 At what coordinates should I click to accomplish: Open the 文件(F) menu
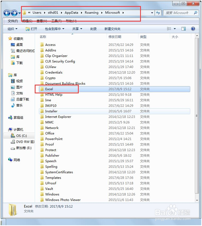[13, 21]
